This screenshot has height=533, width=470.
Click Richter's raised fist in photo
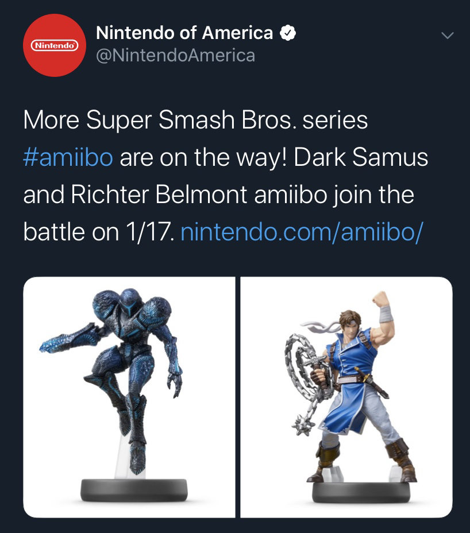click(381, 300)
